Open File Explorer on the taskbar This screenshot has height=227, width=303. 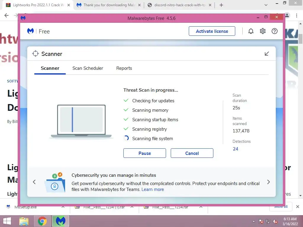[24, 221]
